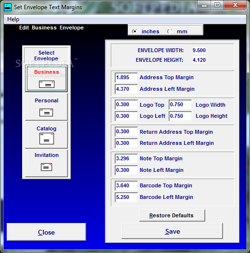Click the Logo Width label

(211, 105)
